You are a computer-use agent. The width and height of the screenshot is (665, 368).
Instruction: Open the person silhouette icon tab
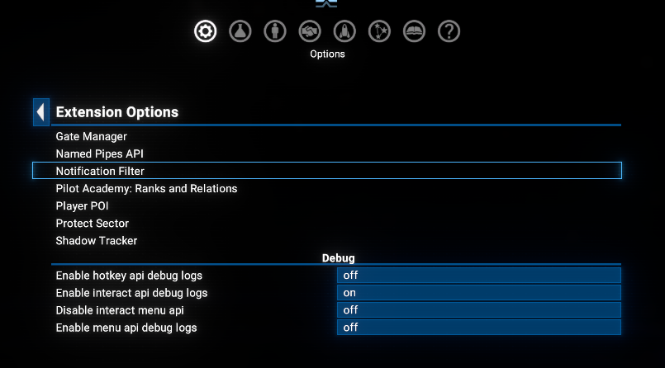click(275, 31)
